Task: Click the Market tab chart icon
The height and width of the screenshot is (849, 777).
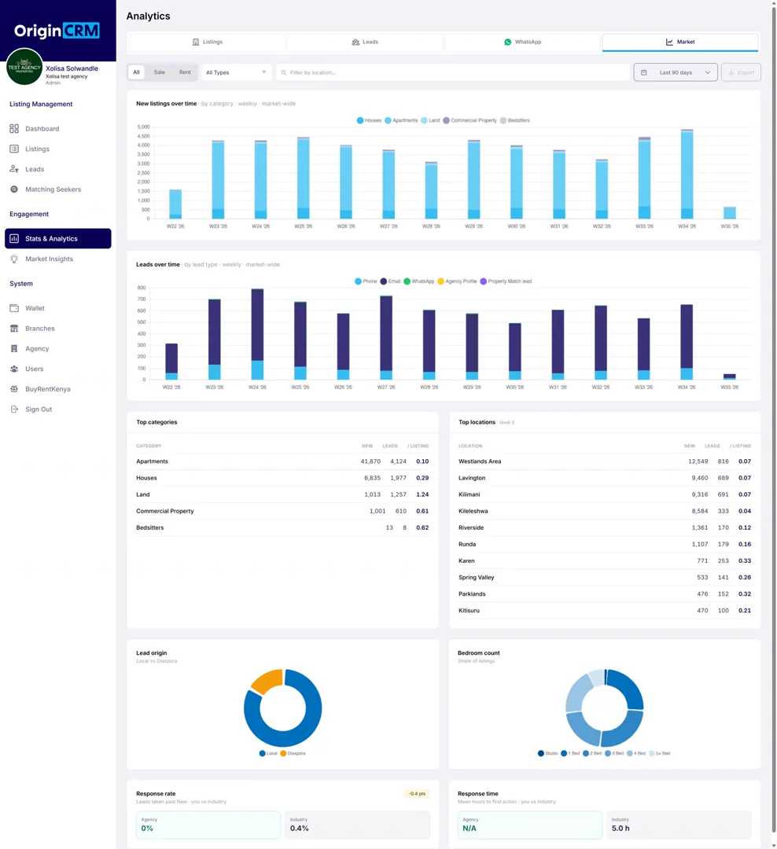Action: [670, 42]
